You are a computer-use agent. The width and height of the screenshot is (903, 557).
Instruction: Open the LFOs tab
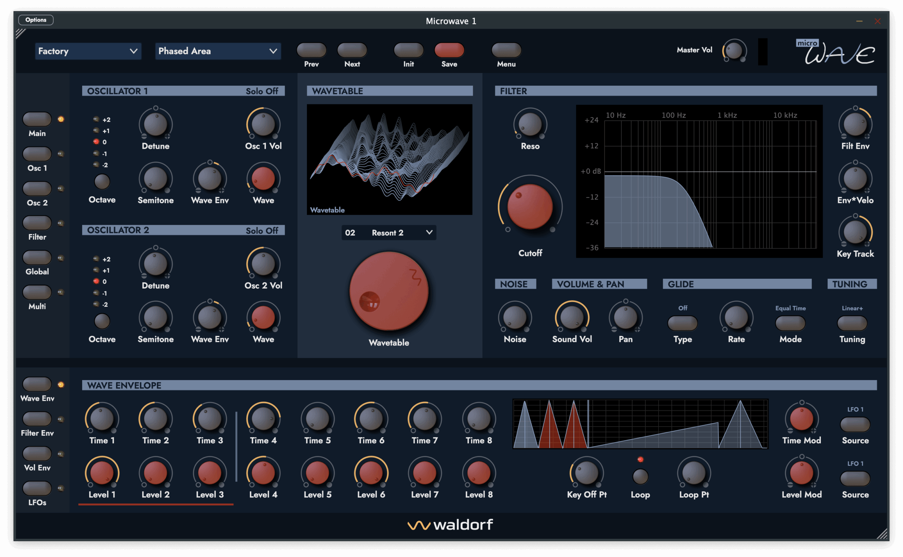[x=37, y=488]
